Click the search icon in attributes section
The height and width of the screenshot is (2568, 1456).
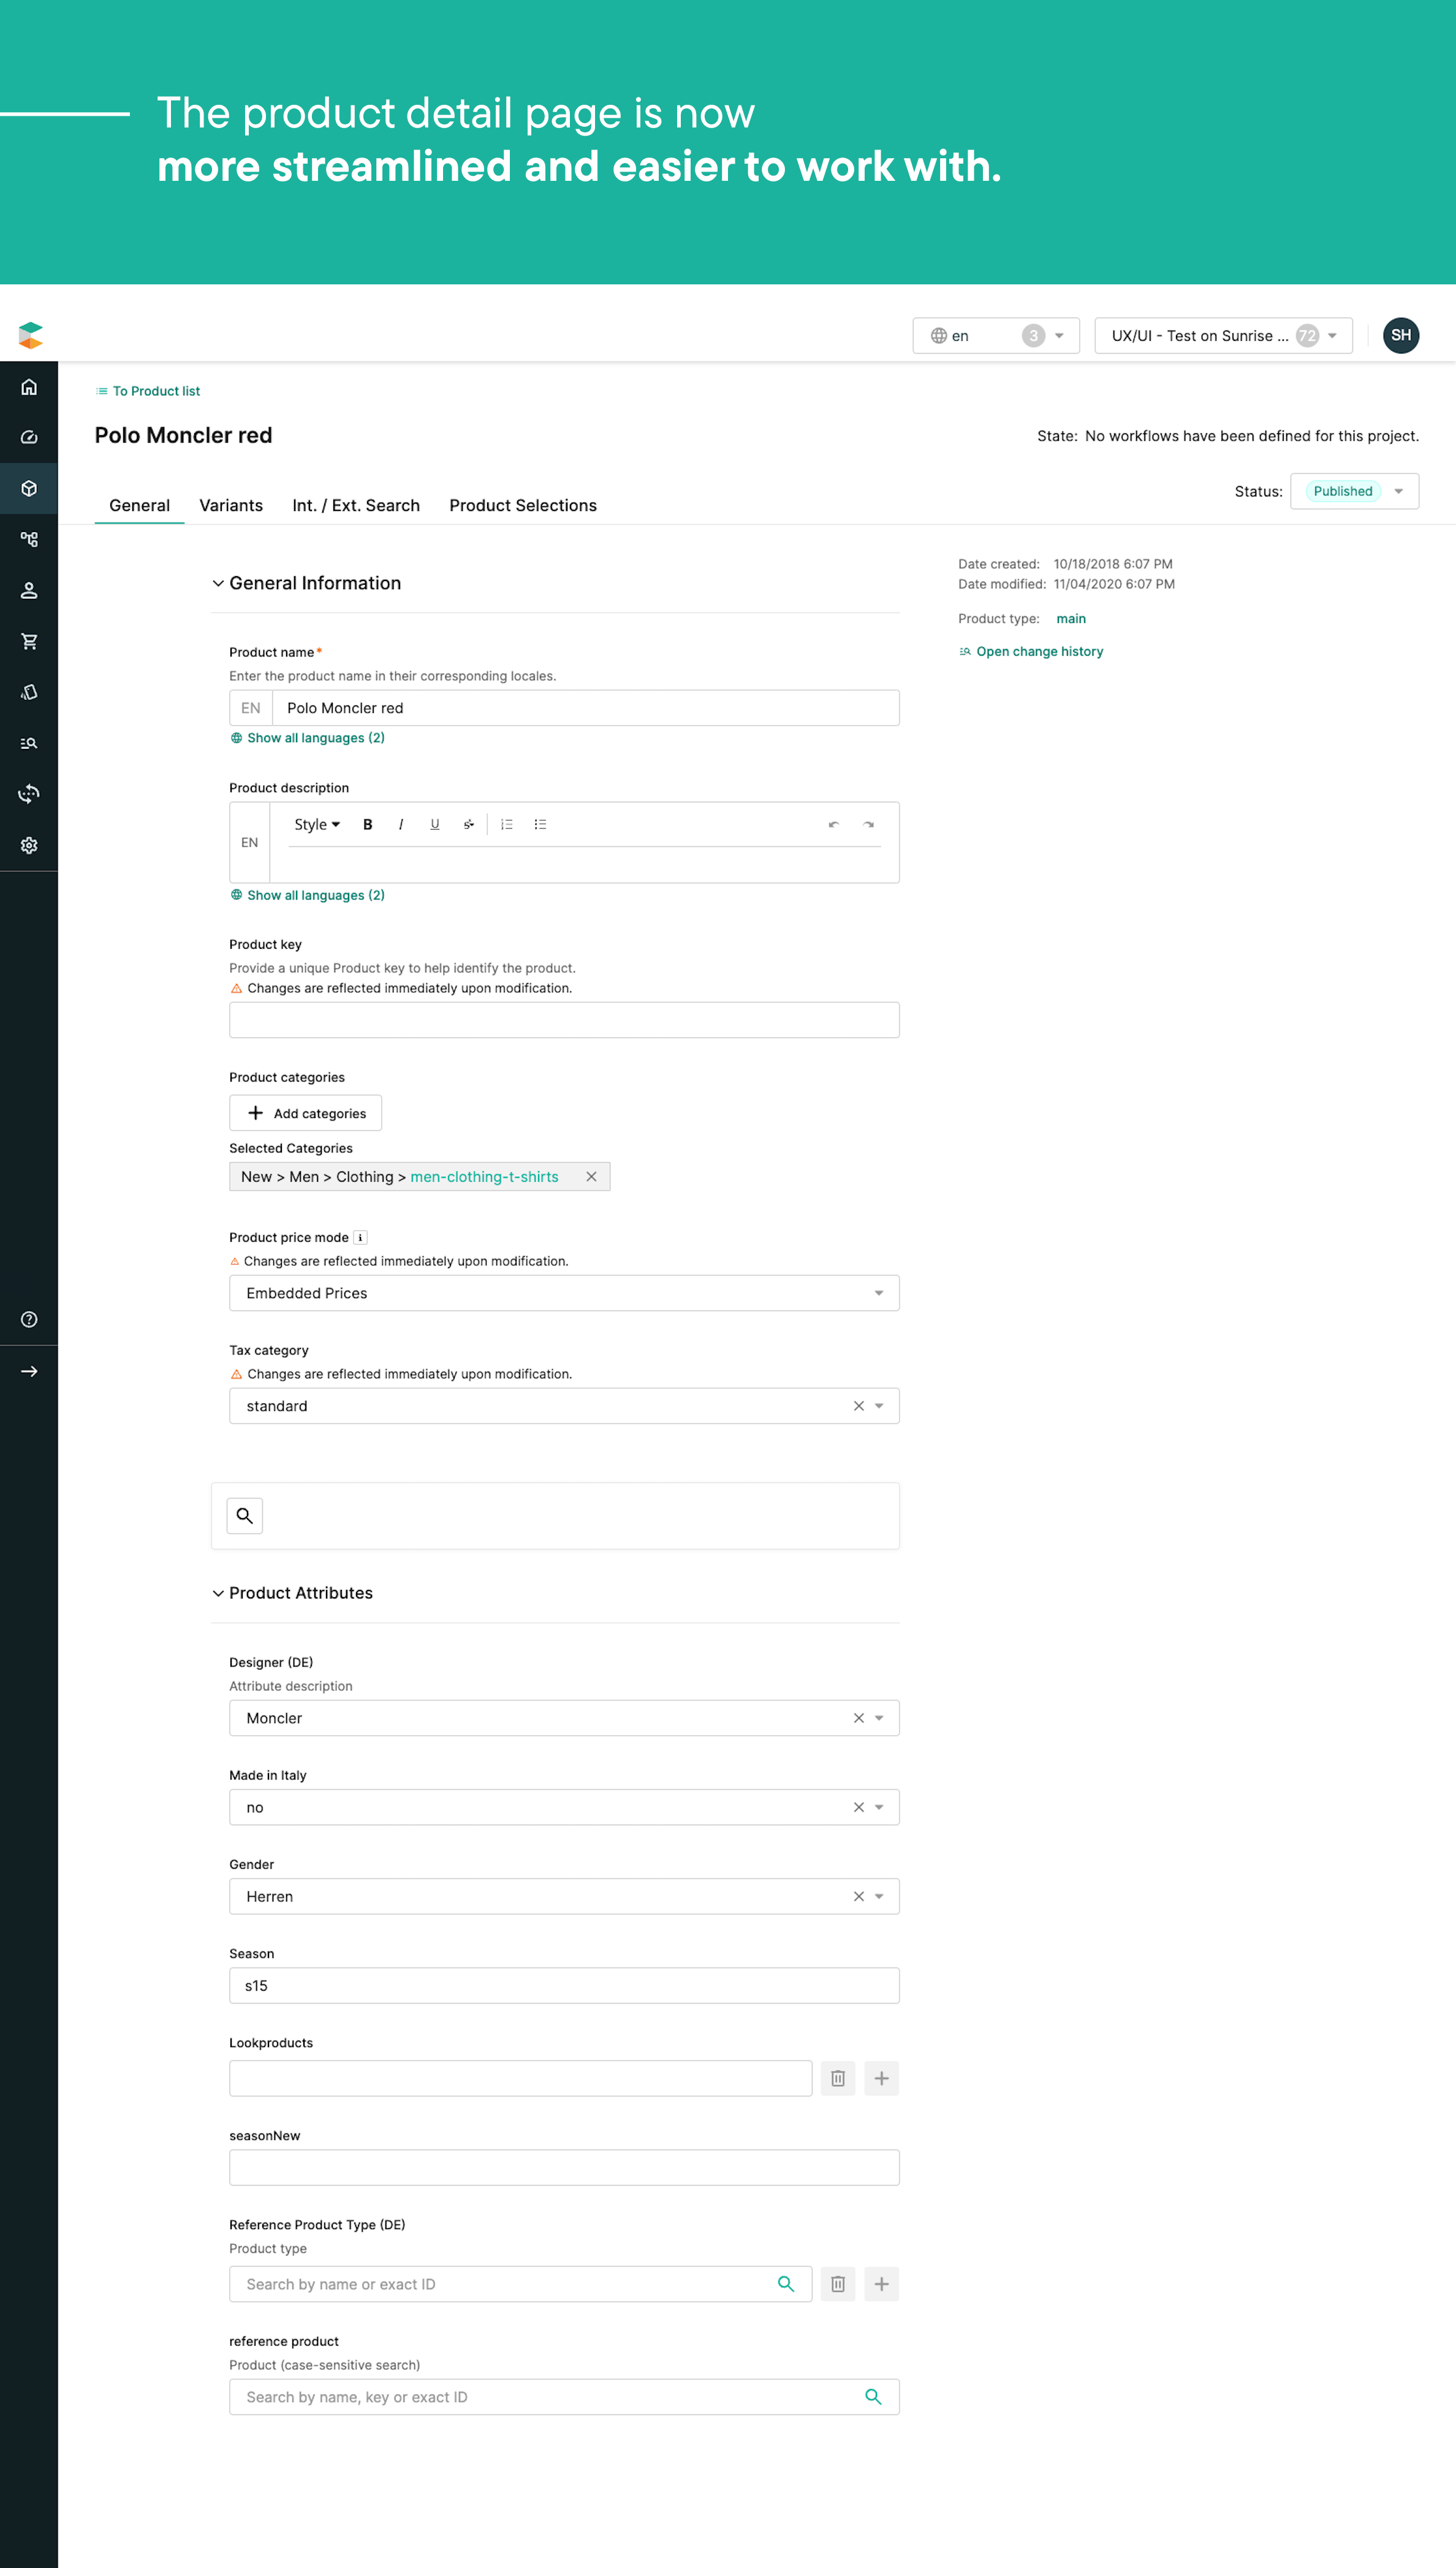(x=247, y=1513)
